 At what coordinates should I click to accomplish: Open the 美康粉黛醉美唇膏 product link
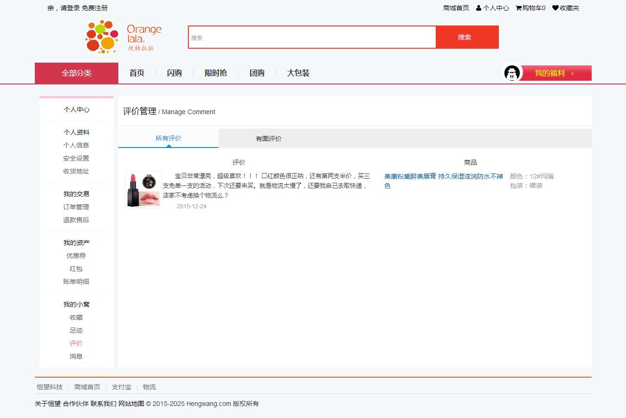(444, 181)
